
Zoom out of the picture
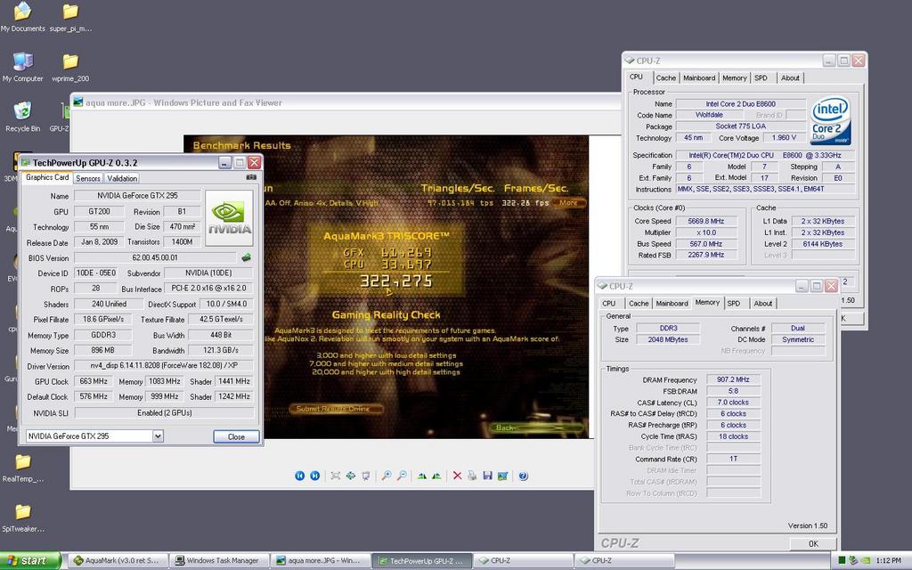point(402,476)
